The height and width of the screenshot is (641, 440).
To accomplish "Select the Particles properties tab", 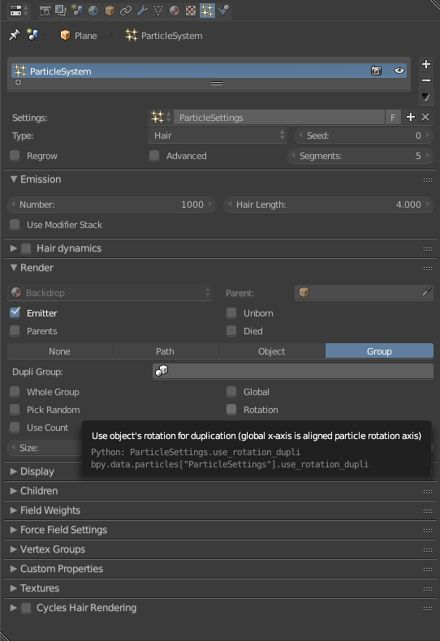I will pos(207,11).
